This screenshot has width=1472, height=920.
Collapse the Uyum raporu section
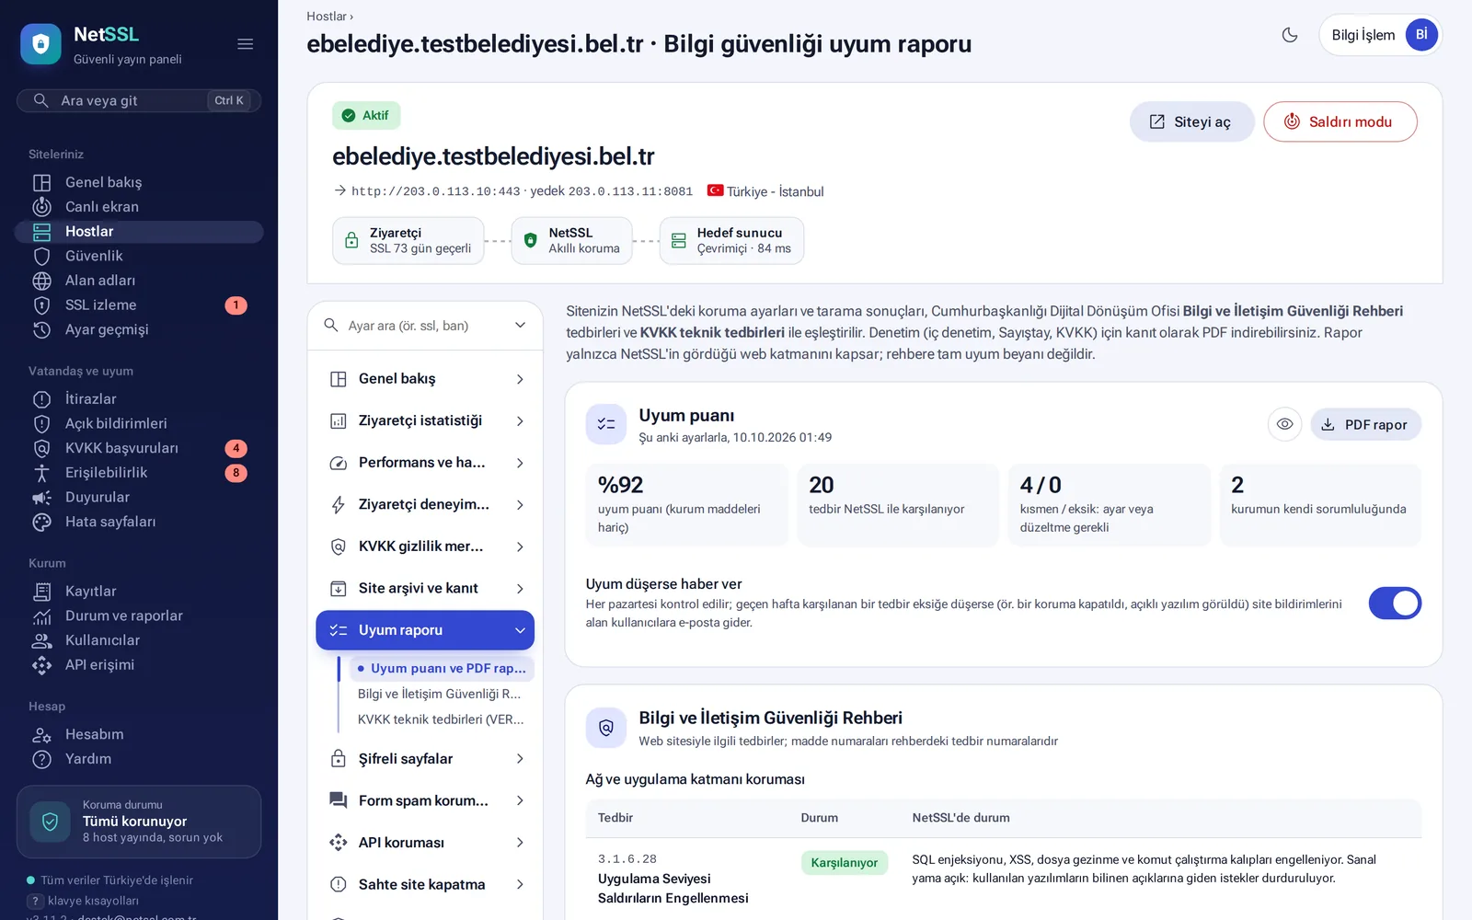[x=425, y=630]
